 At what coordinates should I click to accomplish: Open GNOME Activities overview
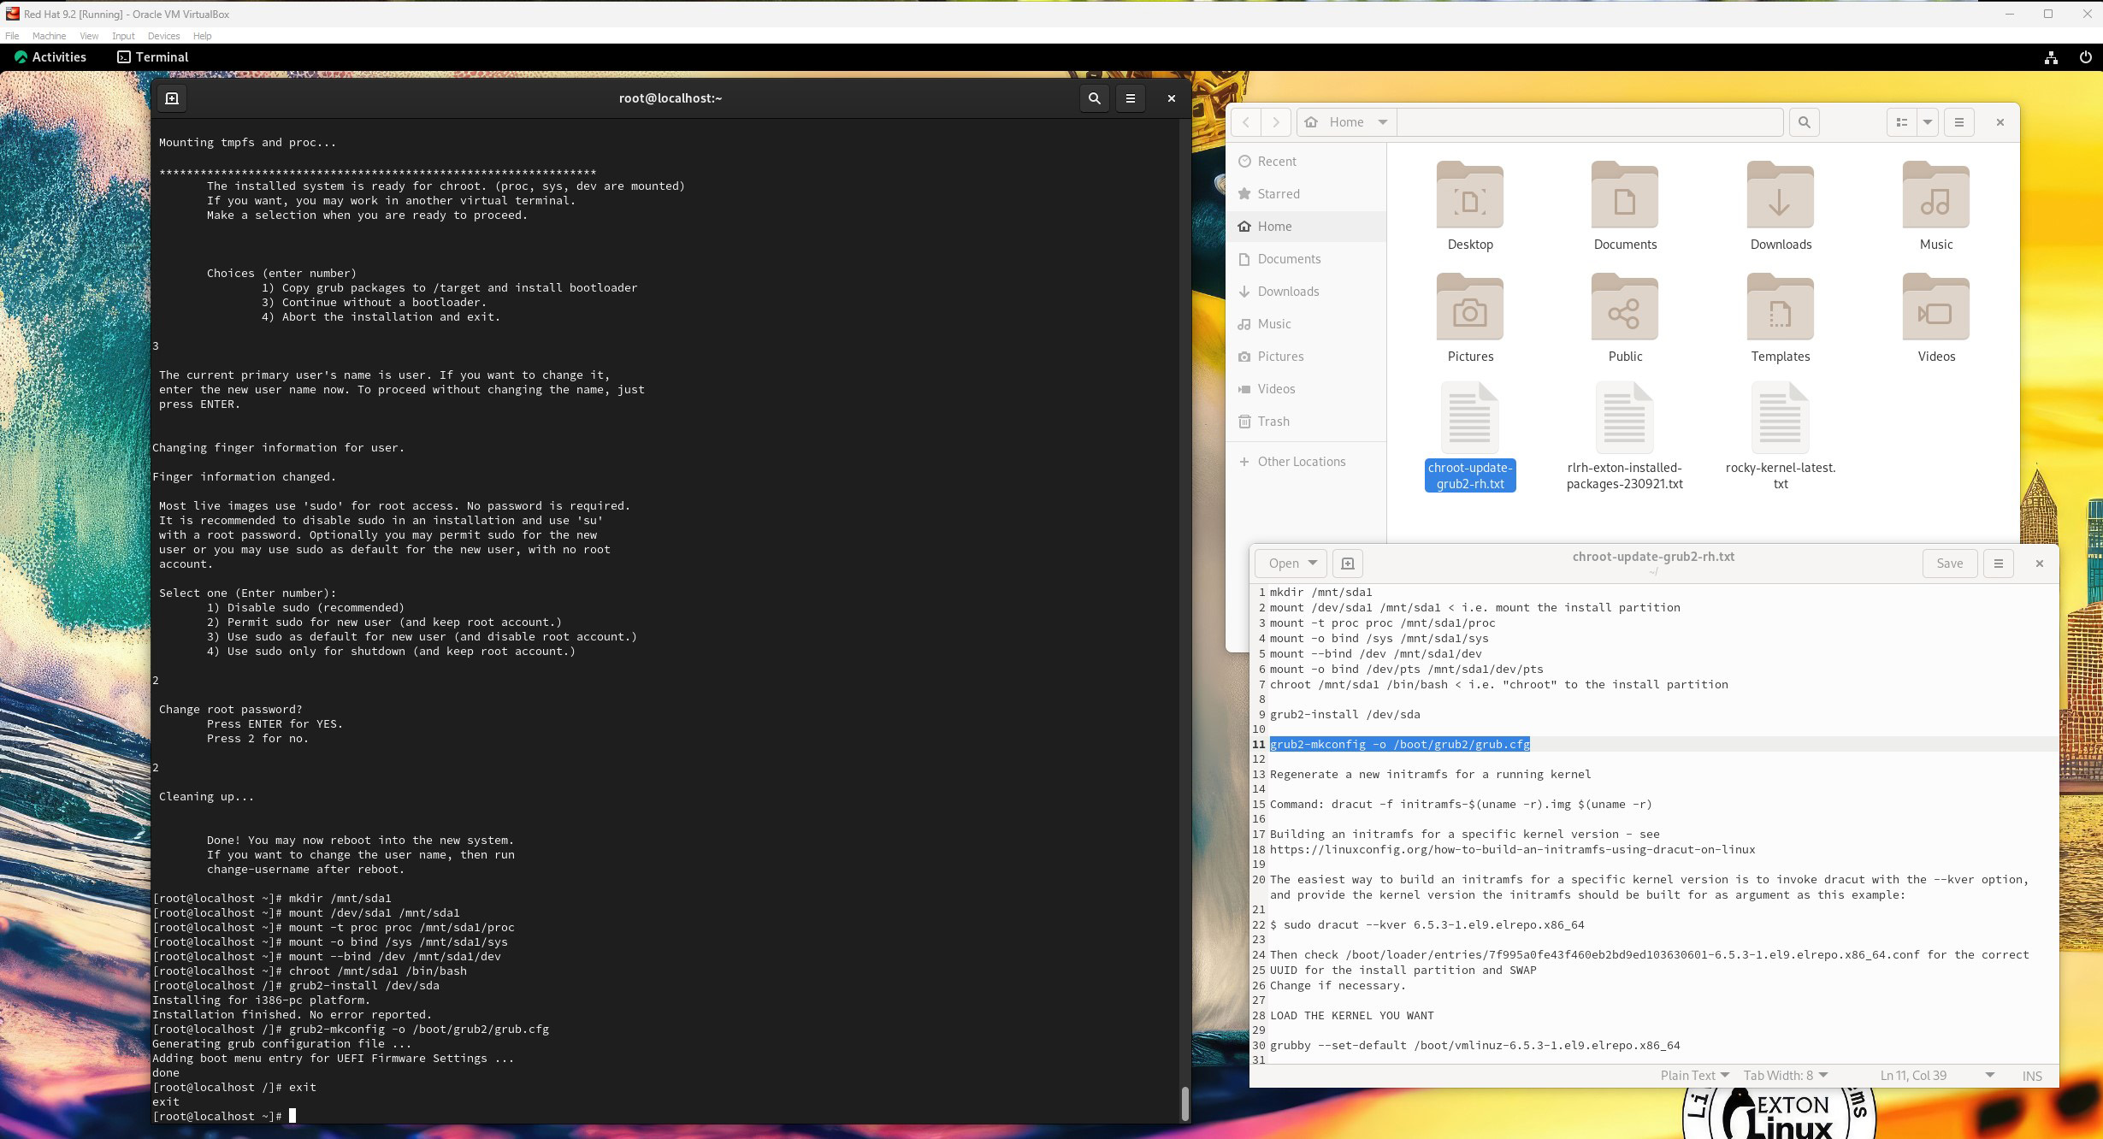(x=50, y=57)
